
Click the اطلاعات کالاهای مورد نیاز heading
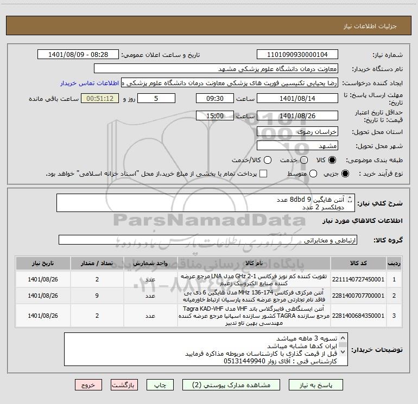pos(363,221)
